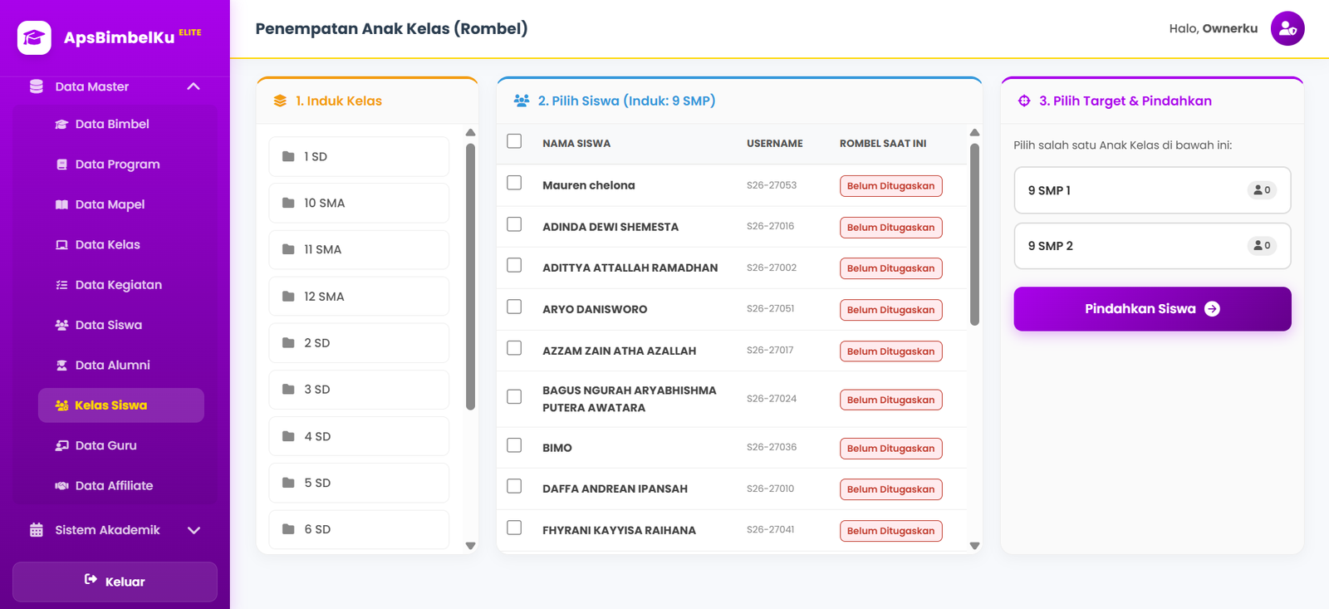This screenshot has height=609, width=1329.
Task: Tick the checkbox for Mauren chelona
Action: 514,183
